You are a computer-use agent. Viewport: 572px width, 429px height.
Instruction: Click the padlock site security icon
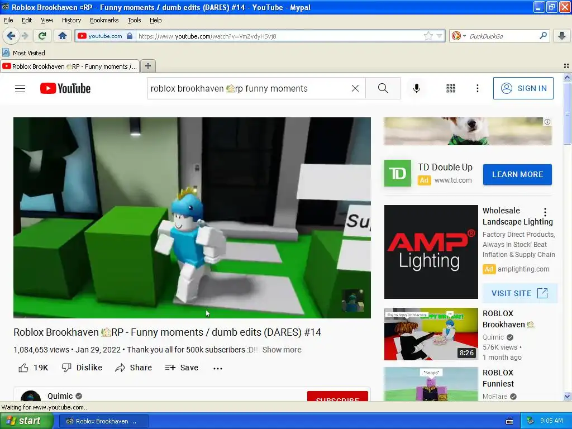tap(129, 36)
